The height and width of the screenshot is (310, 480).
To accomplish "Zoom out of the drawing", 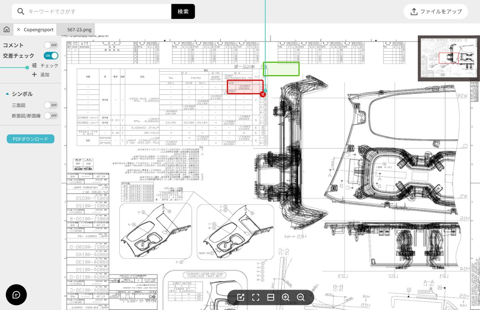I will coord(301,297).
